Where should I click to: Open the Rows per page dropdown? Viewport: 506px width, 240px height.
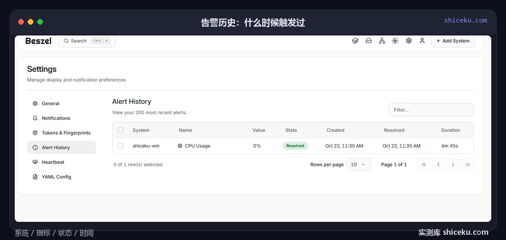(358, 165)
